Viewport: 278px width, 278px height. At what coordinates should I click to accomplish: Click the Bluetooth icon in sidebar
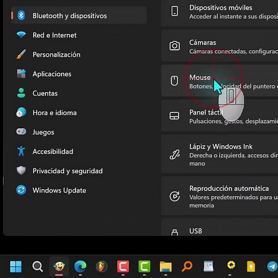click(x=21, y=16)
